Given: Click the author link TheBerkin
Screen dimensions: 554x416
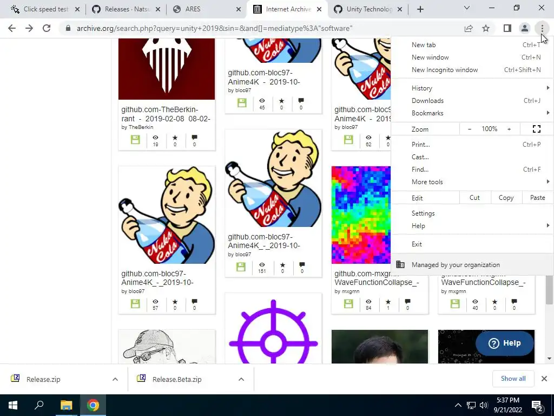Looking at the screenshot, I should tap(141, 127).
